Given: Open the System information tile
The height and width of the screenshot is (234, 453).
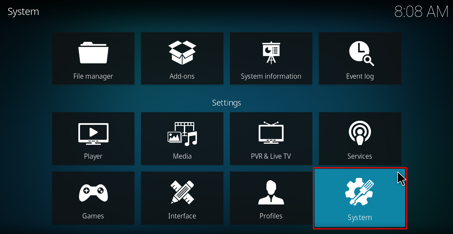Looking at the screenshot, I should click(271, 58).
